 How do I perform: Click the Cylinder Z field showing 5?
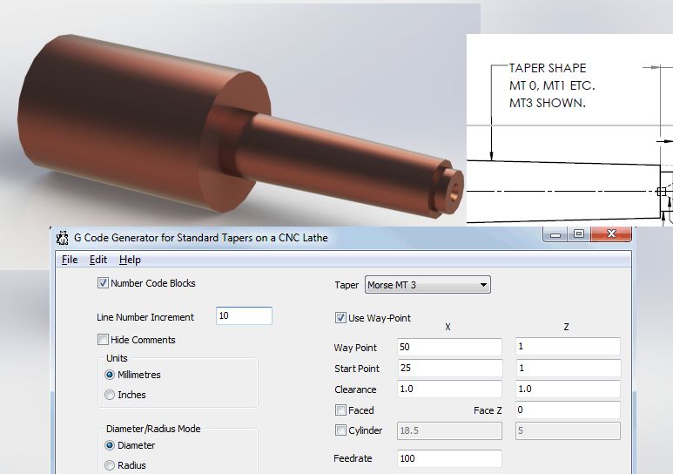coord(568,430)
